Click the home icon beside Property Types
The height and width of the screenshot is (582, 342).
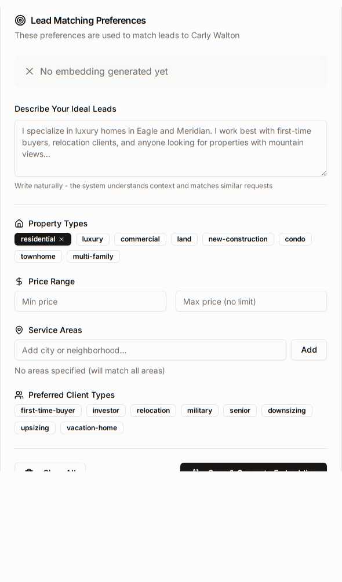(x=19, y=223)
